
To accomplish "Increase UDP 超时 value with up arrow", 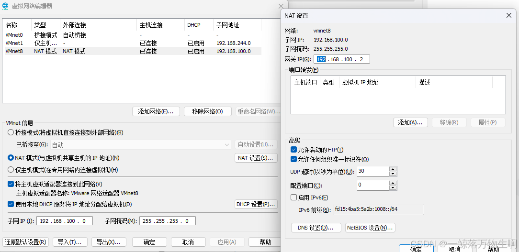I will click(x=393, y=169).
